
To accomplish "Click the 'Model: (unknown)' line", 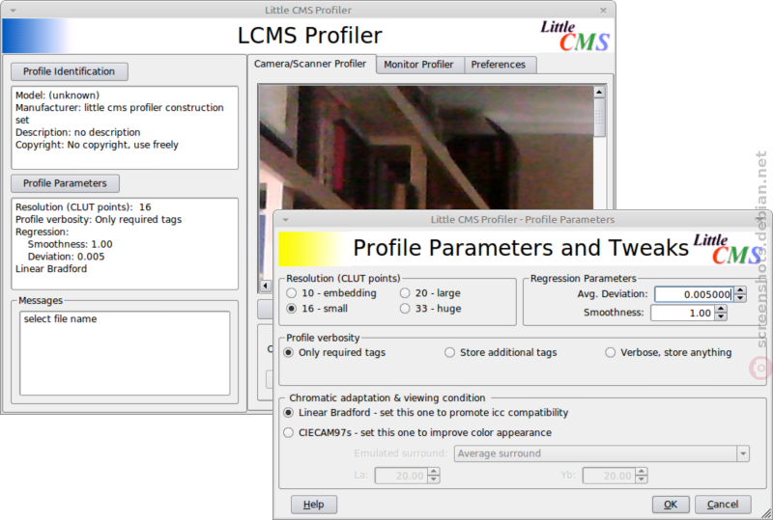I will tap(57, 96).
